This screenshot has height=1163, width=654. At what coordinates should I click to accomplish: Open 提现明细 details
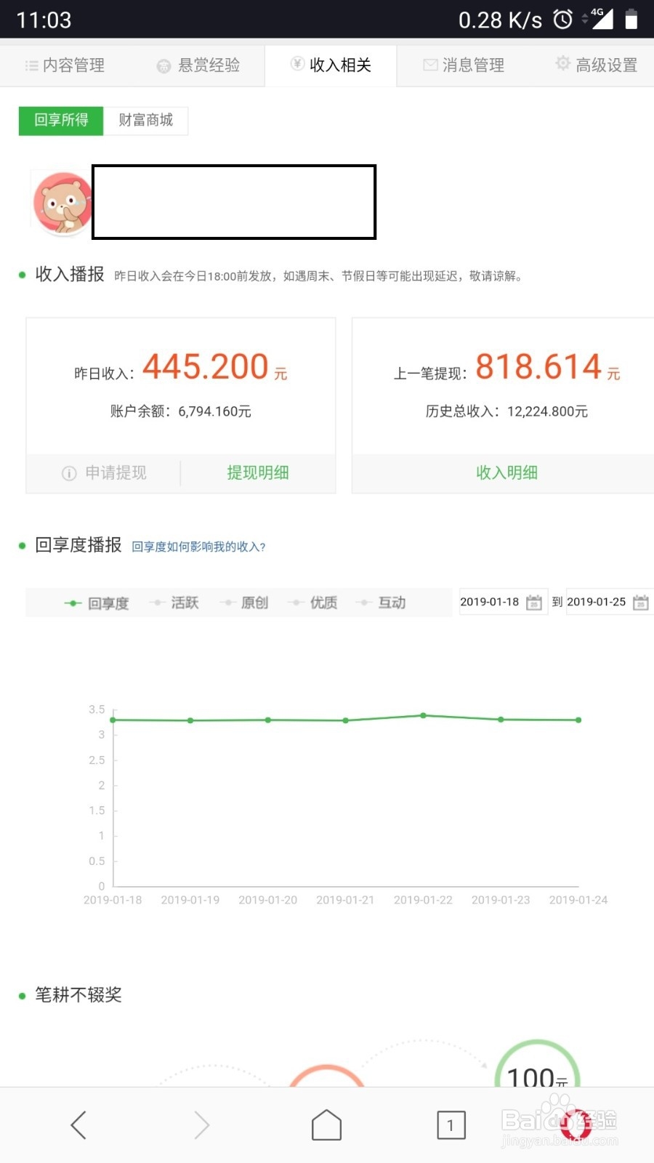258,473
